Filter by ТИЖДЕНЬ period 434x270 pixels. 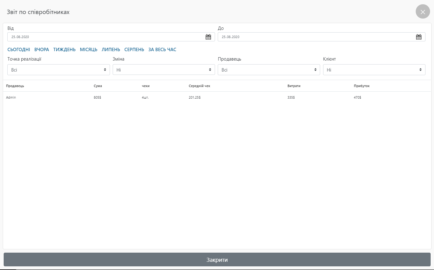[x=64, y=50]
